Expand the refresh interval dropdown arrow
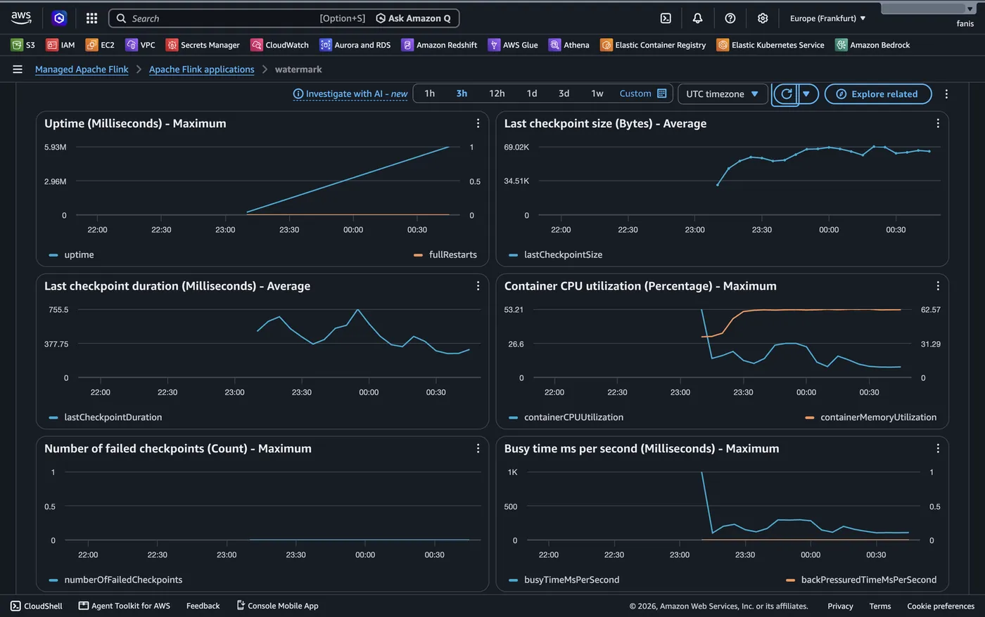 pyautogui.click(x=807, y=94)
